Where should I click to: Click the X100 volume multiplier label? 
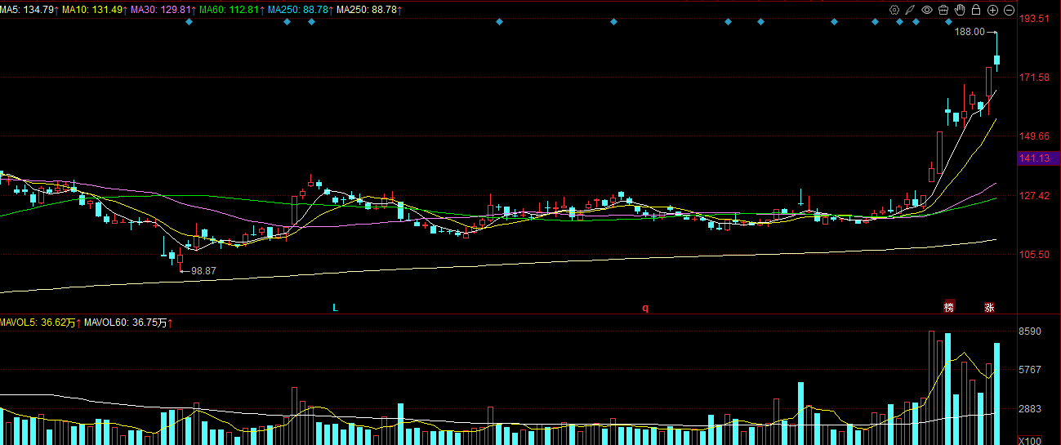click(x=1030, y=440)
